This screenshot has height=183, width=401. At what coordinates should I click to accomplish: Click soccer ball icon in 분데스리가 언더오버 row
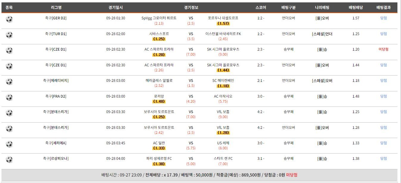click(9, 129)
